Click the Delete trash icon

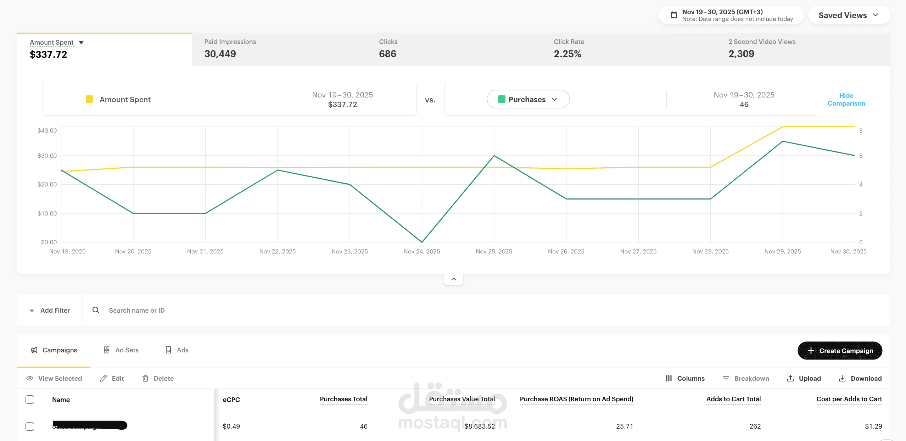pyautogui.click(x=145, y=378)
